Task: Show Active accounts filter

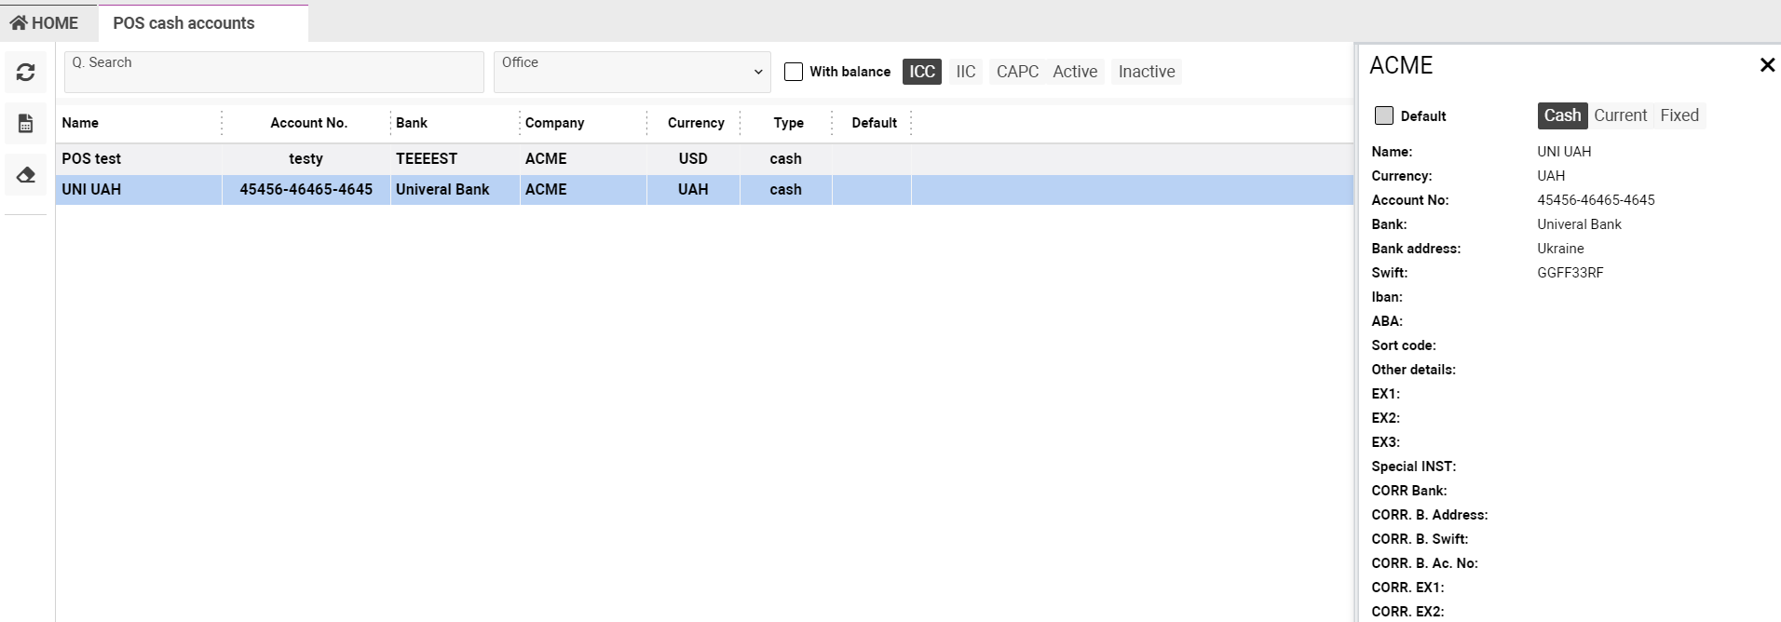Action: coord(1075,72)
